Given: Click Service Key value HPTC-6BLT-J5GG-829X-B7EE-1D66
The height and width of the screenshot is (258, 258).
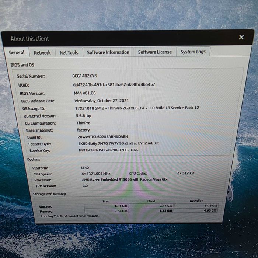Looking at the screenshot, I should click(108, 150).
